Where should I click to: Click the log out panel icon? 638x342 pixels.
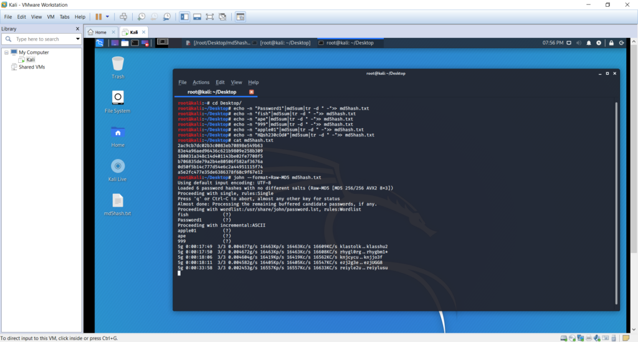coord(621,43)
